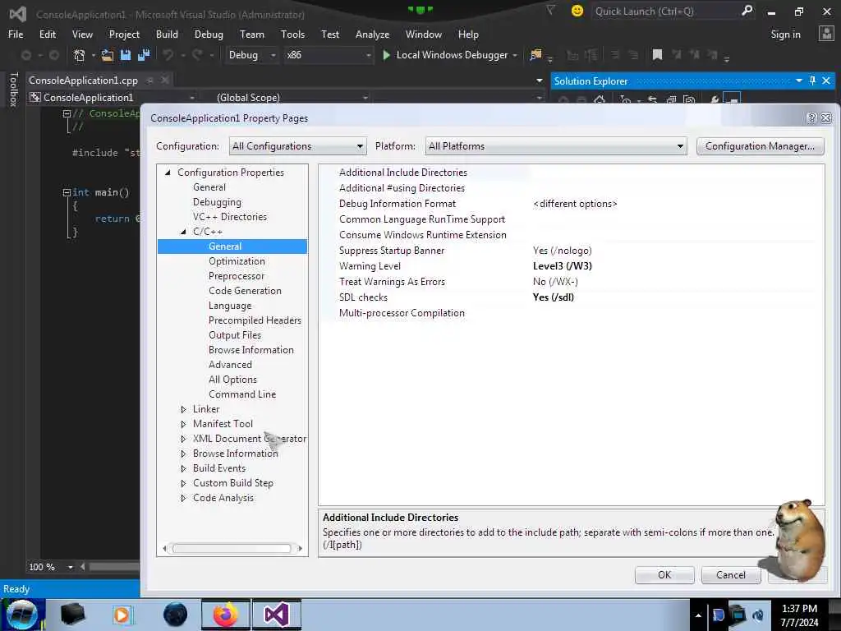The height and width of the screenshot is (631, 841).
Task: Click the Quick Launch search box
Action: point(665,11)
